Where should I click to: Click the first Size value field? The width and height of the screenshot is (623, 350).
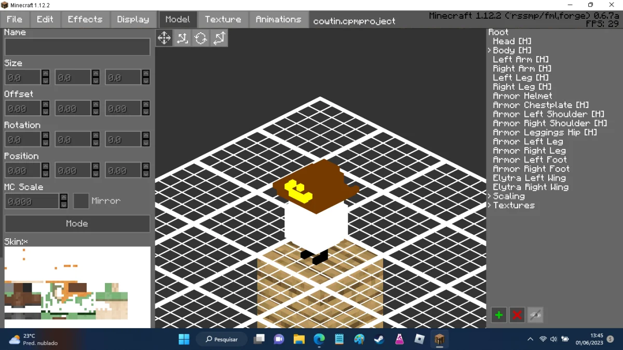point(23,77)
